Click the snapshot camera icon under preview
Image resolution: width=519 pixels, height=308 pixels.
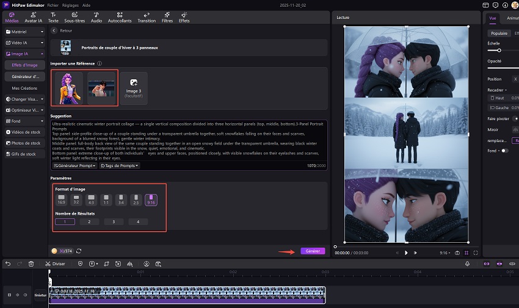coord(457,252)
